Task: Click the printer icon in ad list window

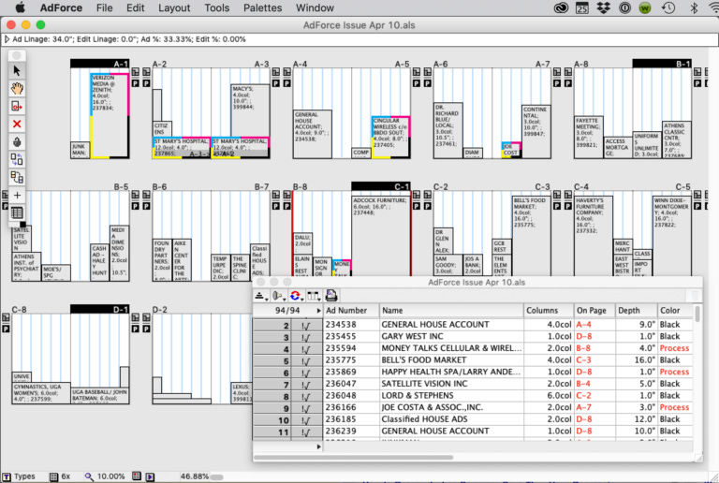Action: (x=331, y=296)
